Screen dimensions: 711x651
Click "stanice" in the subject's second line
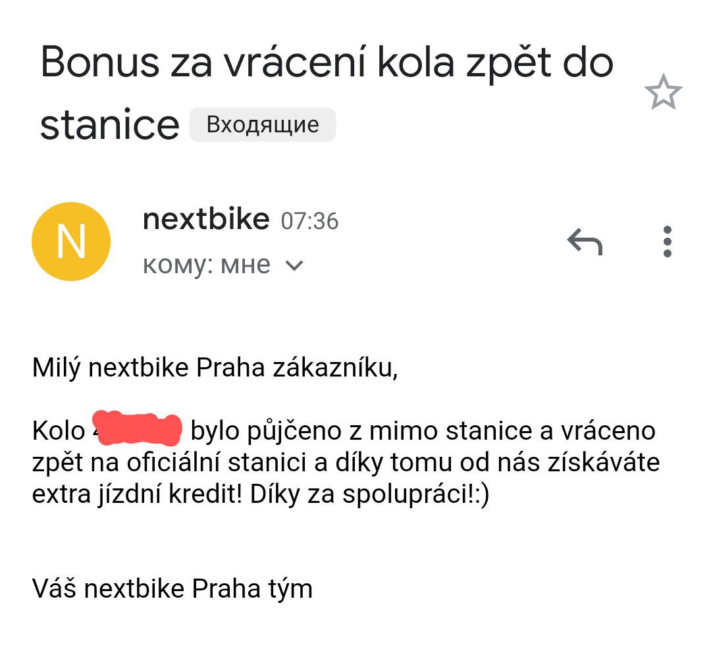coord(110,125)
